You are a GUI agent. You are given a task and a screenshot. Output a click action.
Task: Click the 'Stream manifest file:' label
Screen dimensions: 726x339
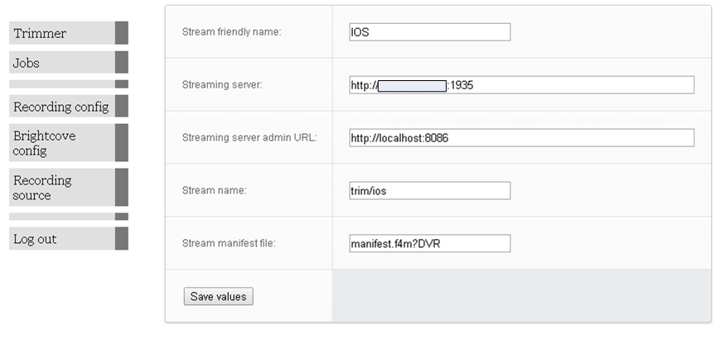228,243
